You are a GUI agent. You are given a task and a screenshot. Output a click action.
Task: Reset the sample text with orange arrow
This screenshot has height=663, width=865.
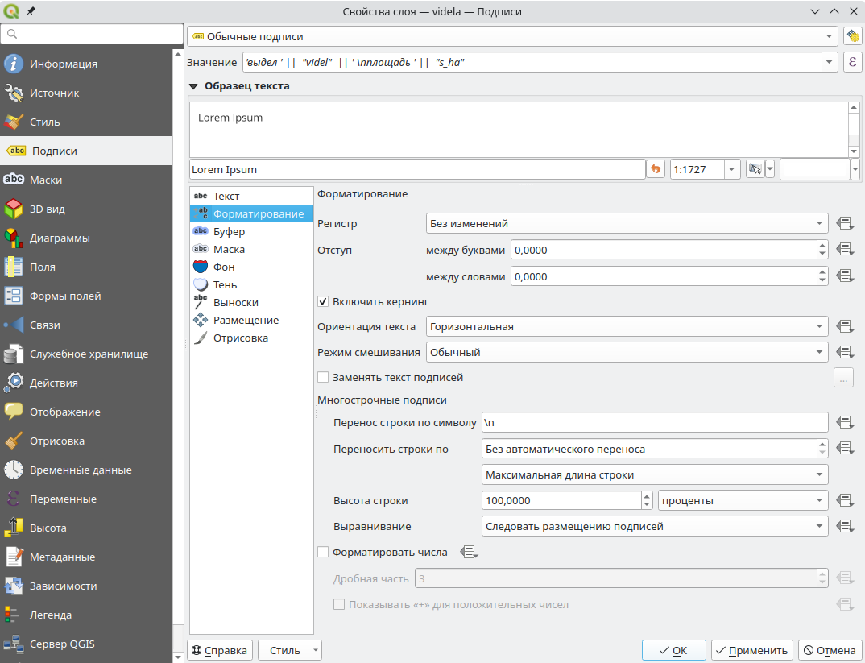point(656,169)
